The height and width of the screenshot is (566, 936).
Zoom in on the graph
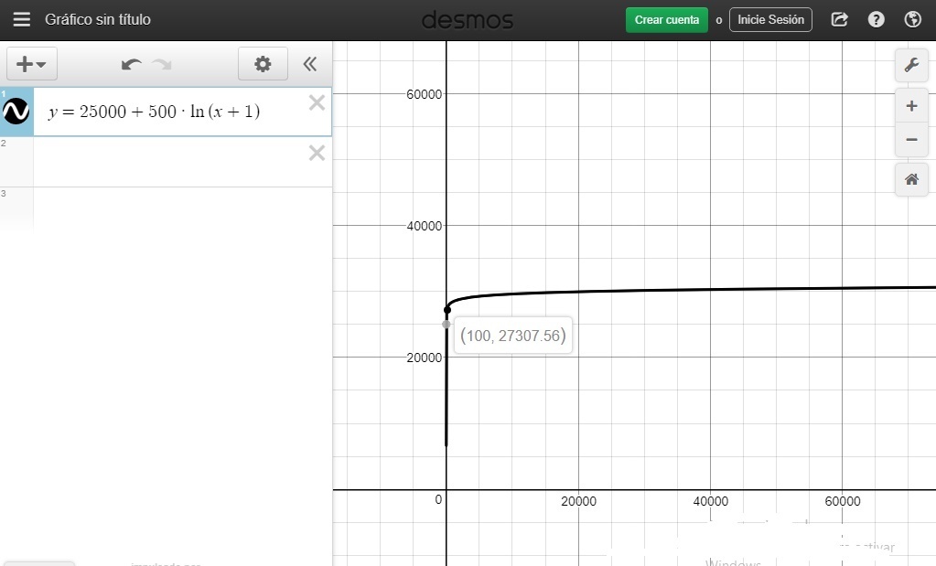pyautogui.click(x=911, y=106)
